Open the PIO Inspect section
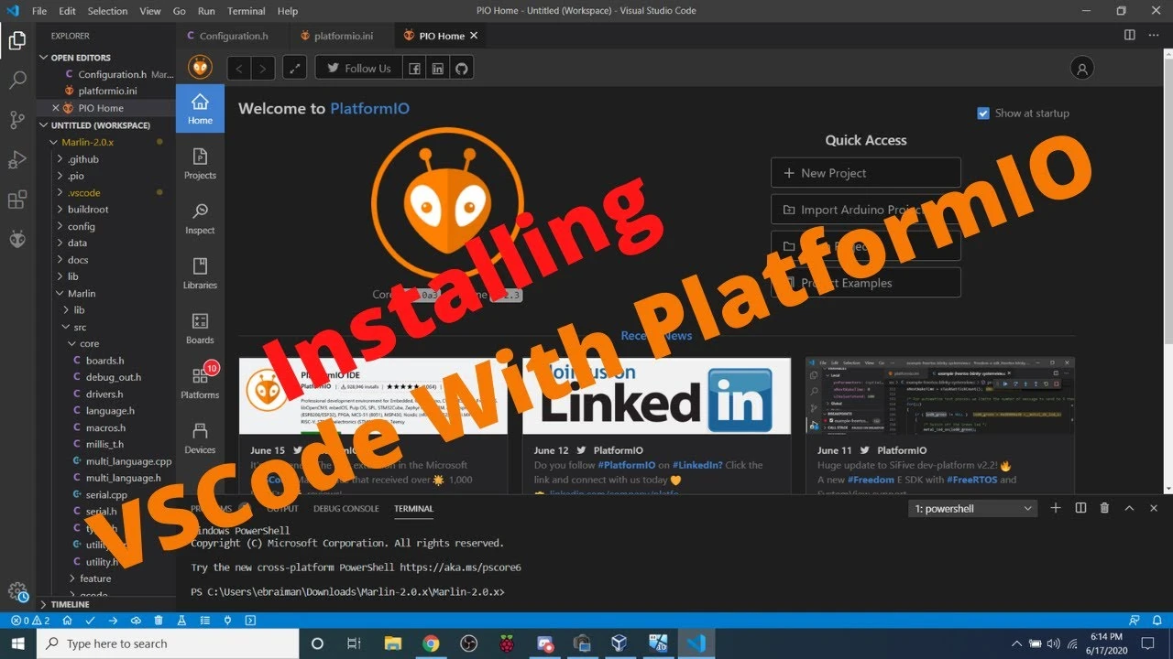 point(200,220)
